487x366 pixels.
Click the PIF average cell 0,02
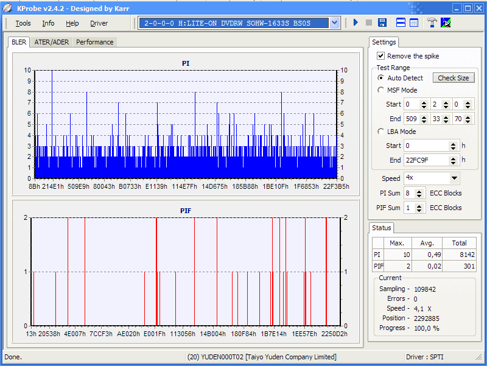(x=427, y=266)
